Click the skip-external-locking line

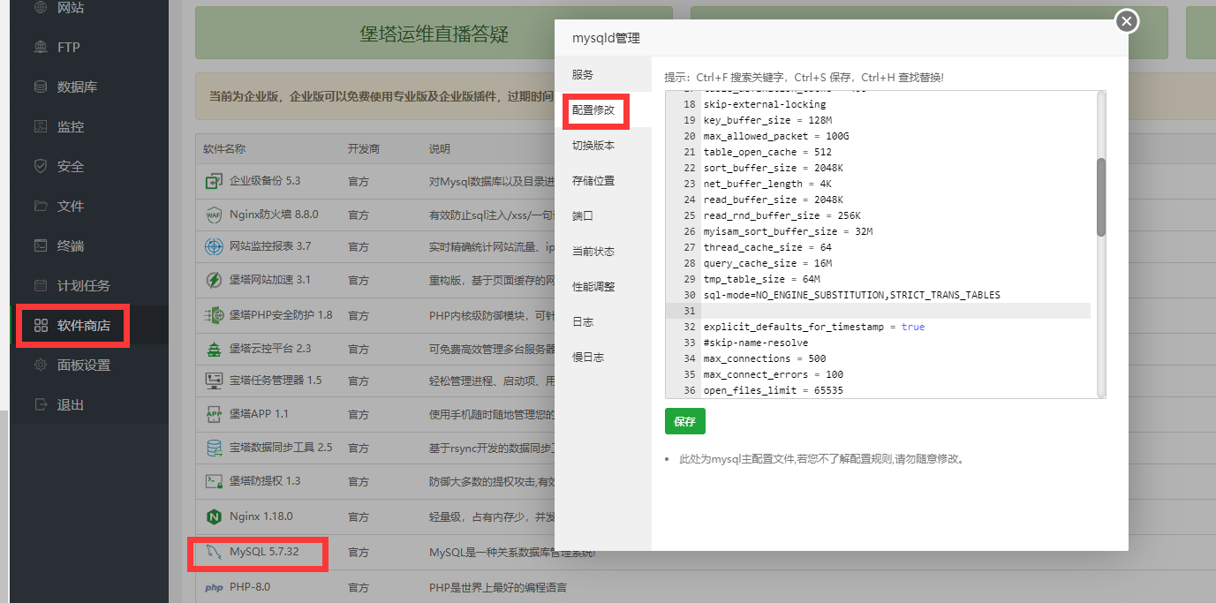tap(765, 104)
